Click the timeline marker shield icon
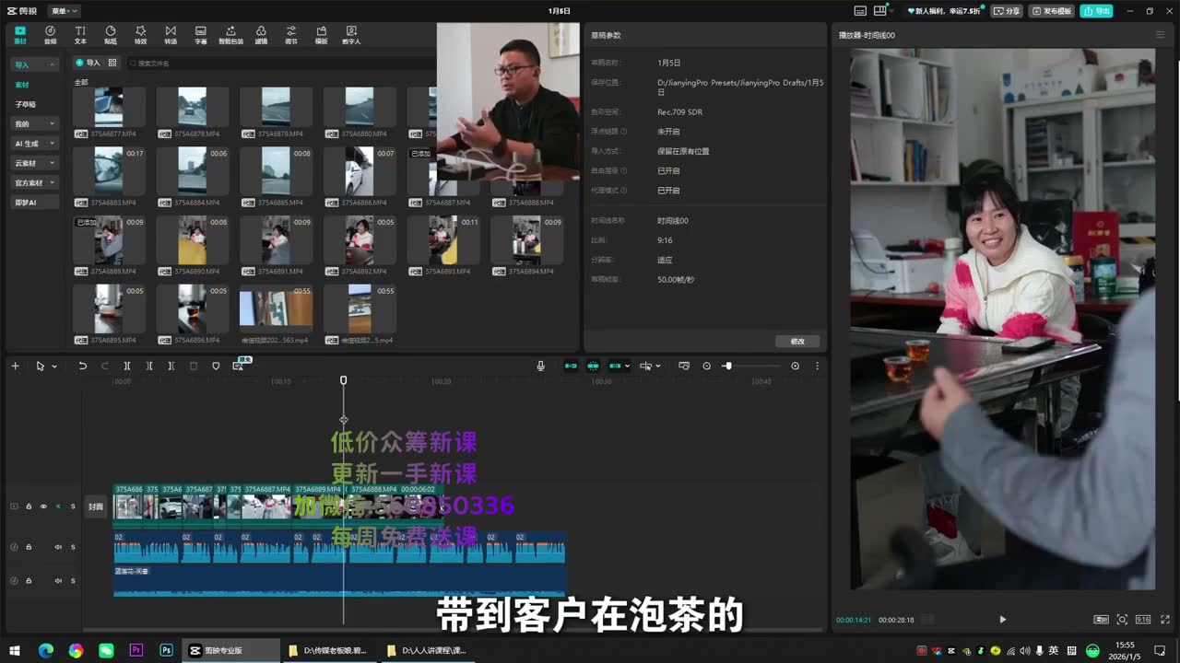This screenshot has width=1180, height=663. (216, 366)
